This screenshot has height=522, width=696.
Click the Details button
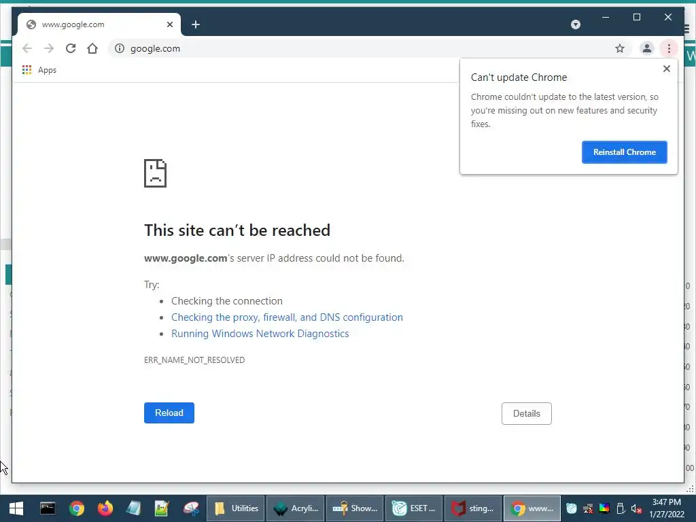click(527, 413)
